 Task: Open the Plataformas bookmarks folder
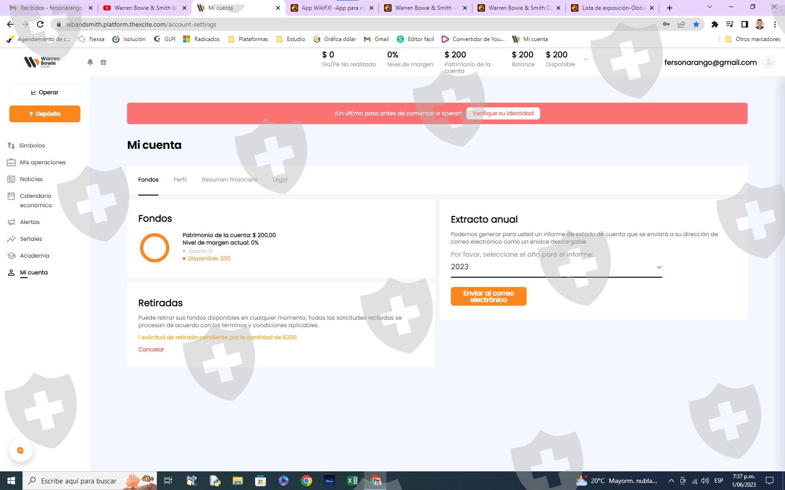tap(248, 39)
